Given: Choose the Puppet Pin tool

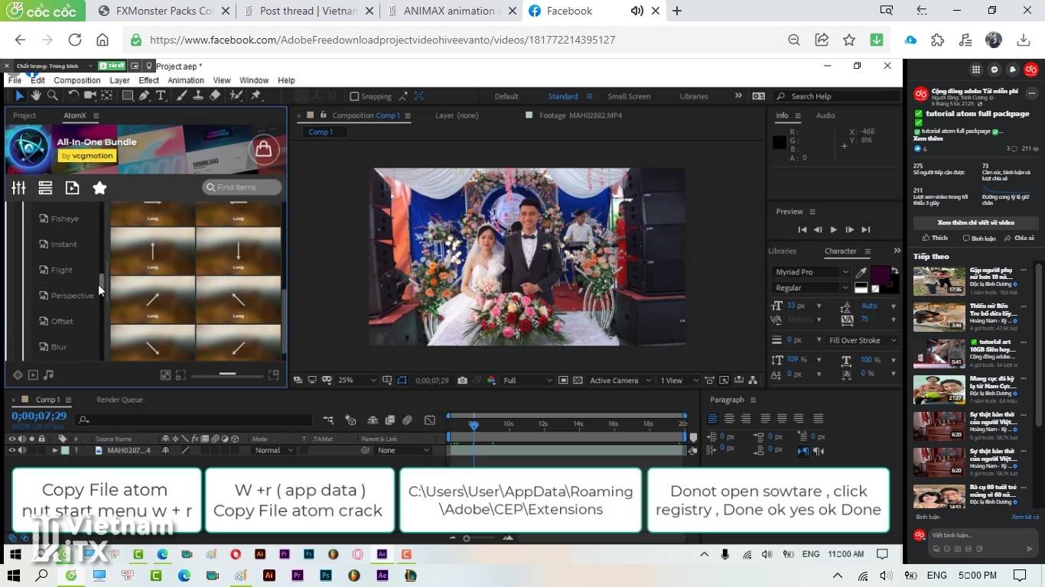Looking at the screenshot, I should click(256, 96).
